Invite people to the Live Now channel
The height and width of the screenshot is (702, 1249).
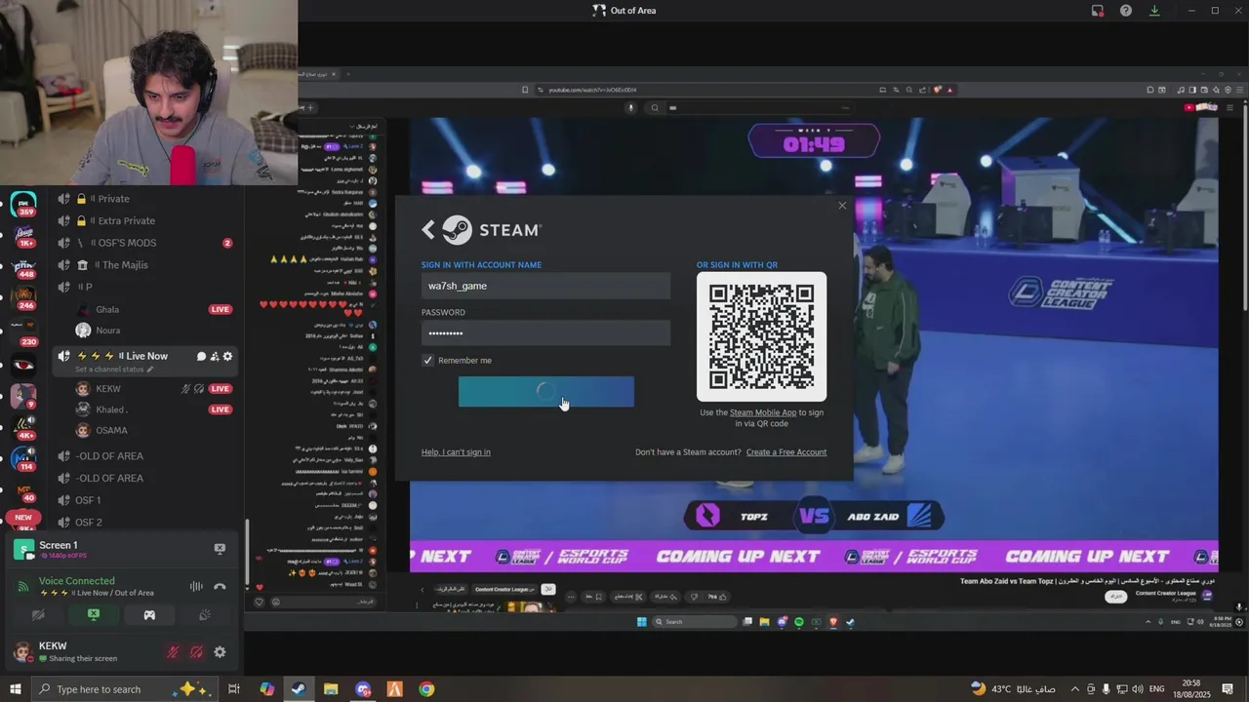(215, 357)
